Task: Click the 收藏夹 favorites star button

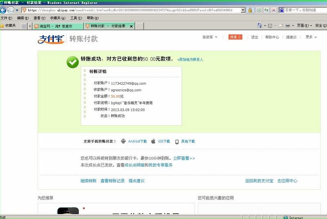Action: 8,26
